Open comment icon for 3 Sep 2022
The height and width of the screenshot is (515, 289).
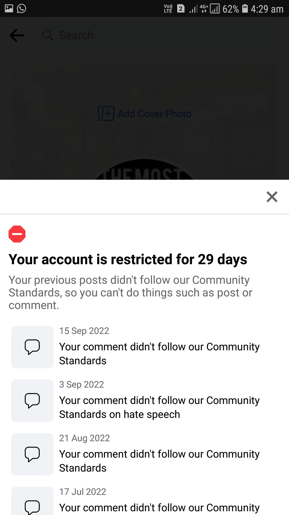point(32,400)
